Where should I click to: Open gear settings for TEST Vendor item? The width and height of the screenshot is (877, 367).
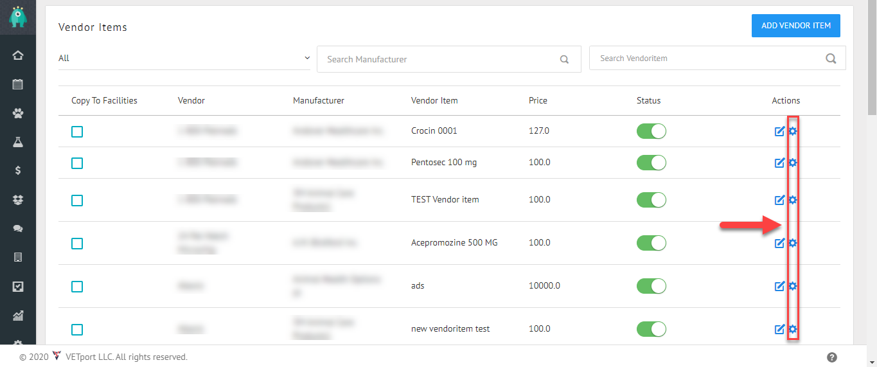coord(793,200)
